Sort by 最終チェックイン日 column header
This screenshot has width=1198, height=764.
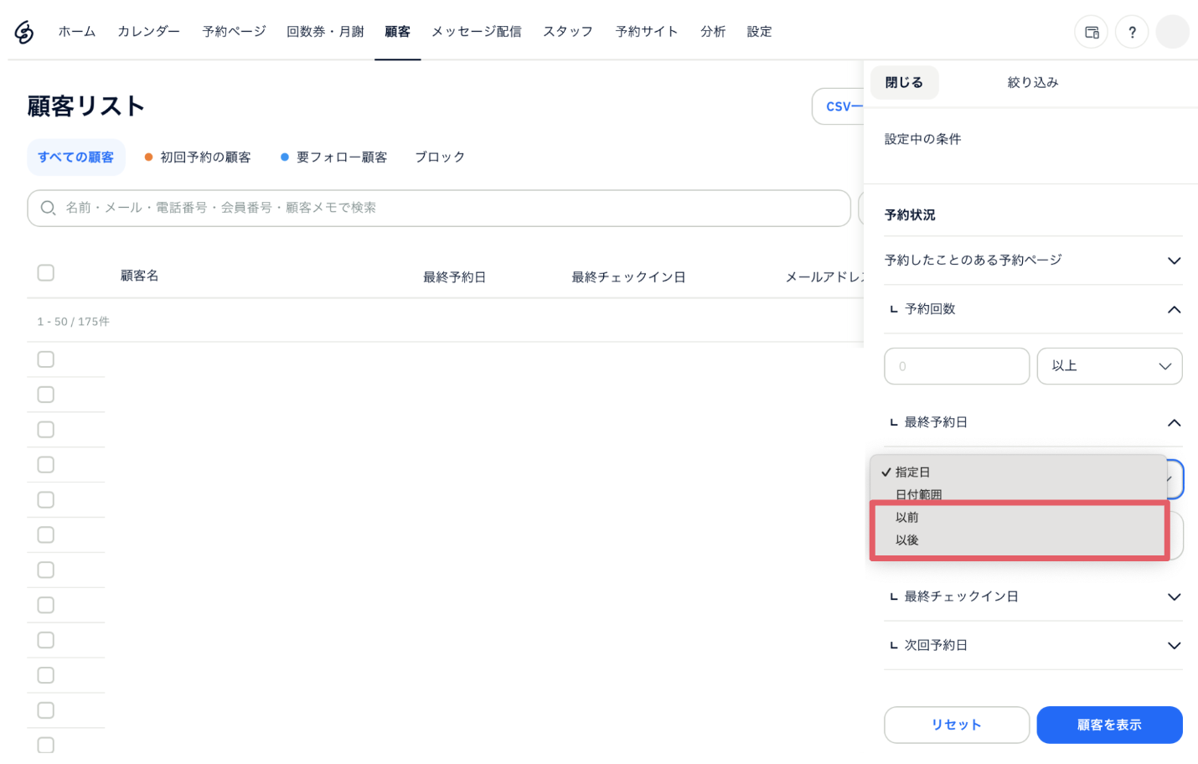628,277
